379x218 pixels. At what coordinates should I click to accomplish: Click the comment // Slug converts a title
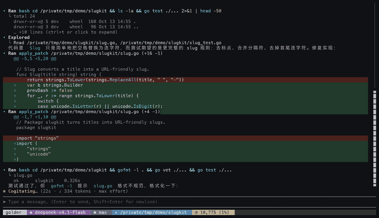tap(83, 69)
